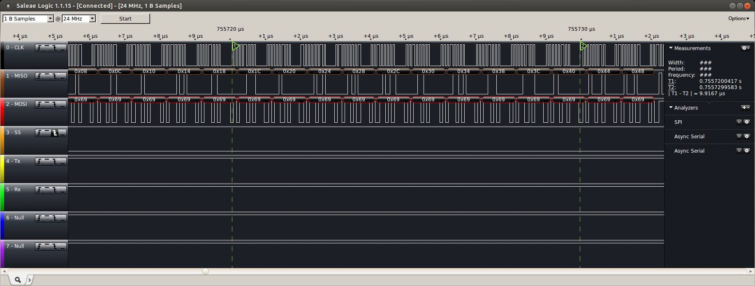Collapse the Measurements section

(671, 48)
